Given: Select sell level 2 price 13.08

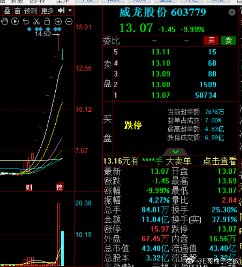Looking at the screenshot, I should (161, 85).
